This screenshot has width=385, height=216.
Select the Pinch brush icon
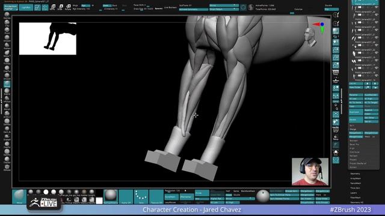7,30
